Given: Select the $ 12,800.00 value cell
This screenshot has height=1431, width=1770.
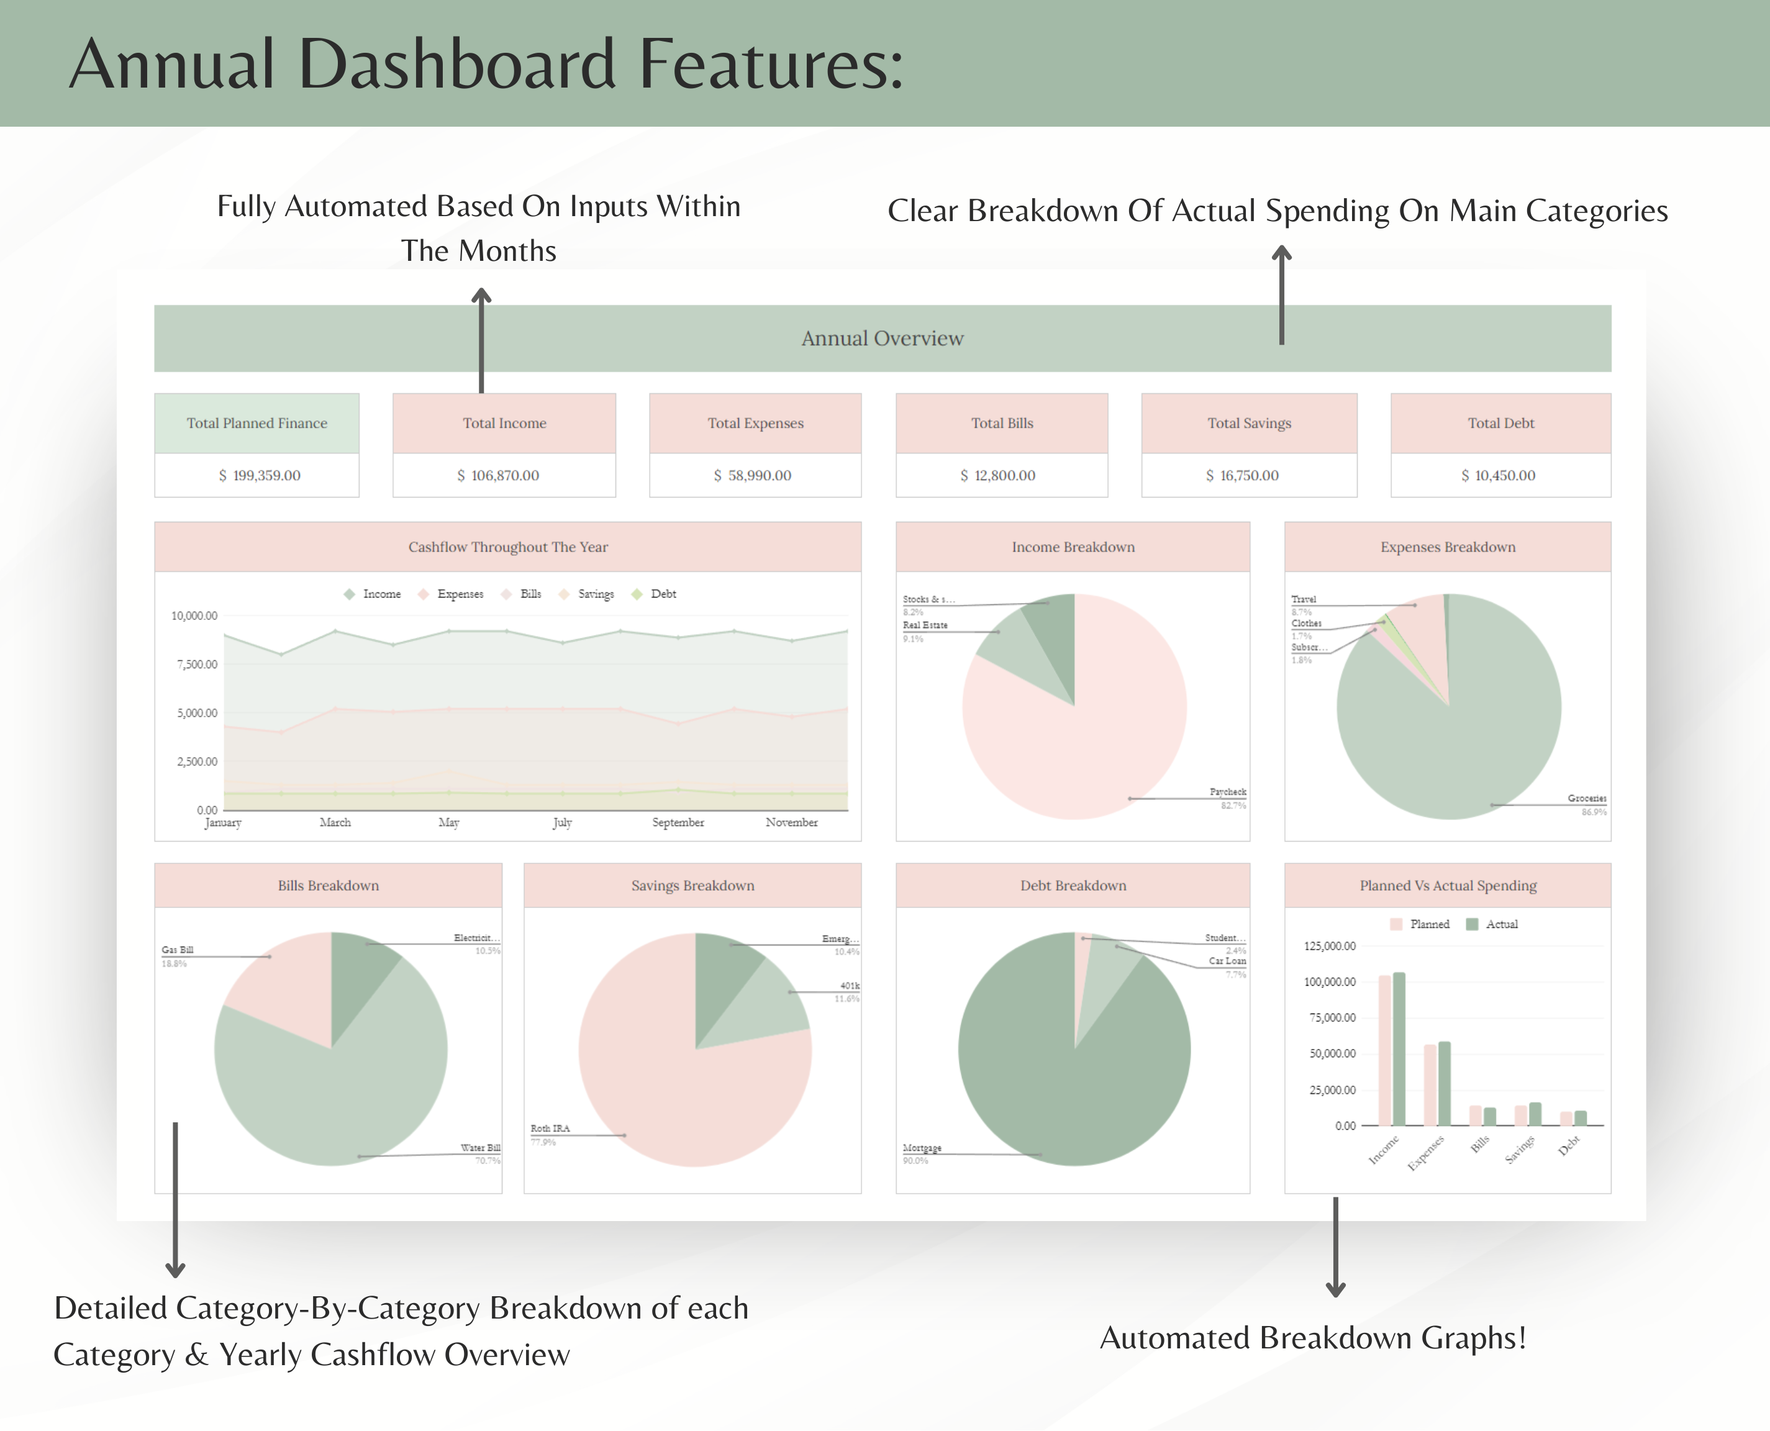Looking at the screenshot, I should [x=1002, y=475].
